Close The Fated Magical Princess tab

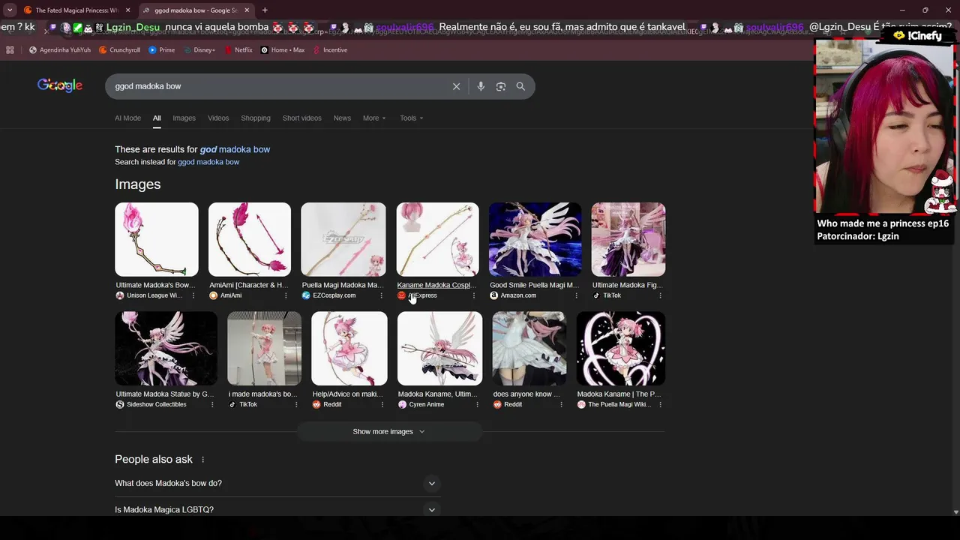(x=128, y=10)
